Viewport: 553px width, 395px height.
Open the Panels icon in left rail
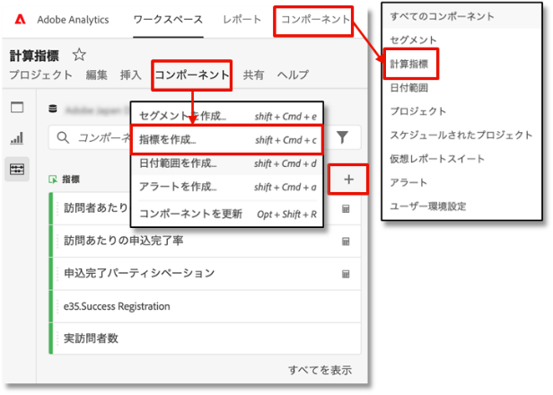pos(16,108)
